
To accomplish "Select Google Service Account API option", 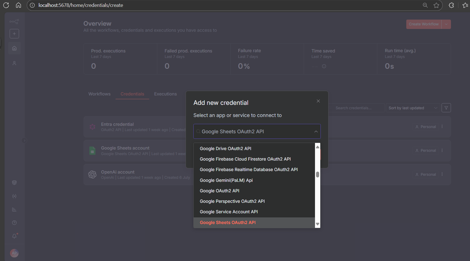I will point(254,212).
